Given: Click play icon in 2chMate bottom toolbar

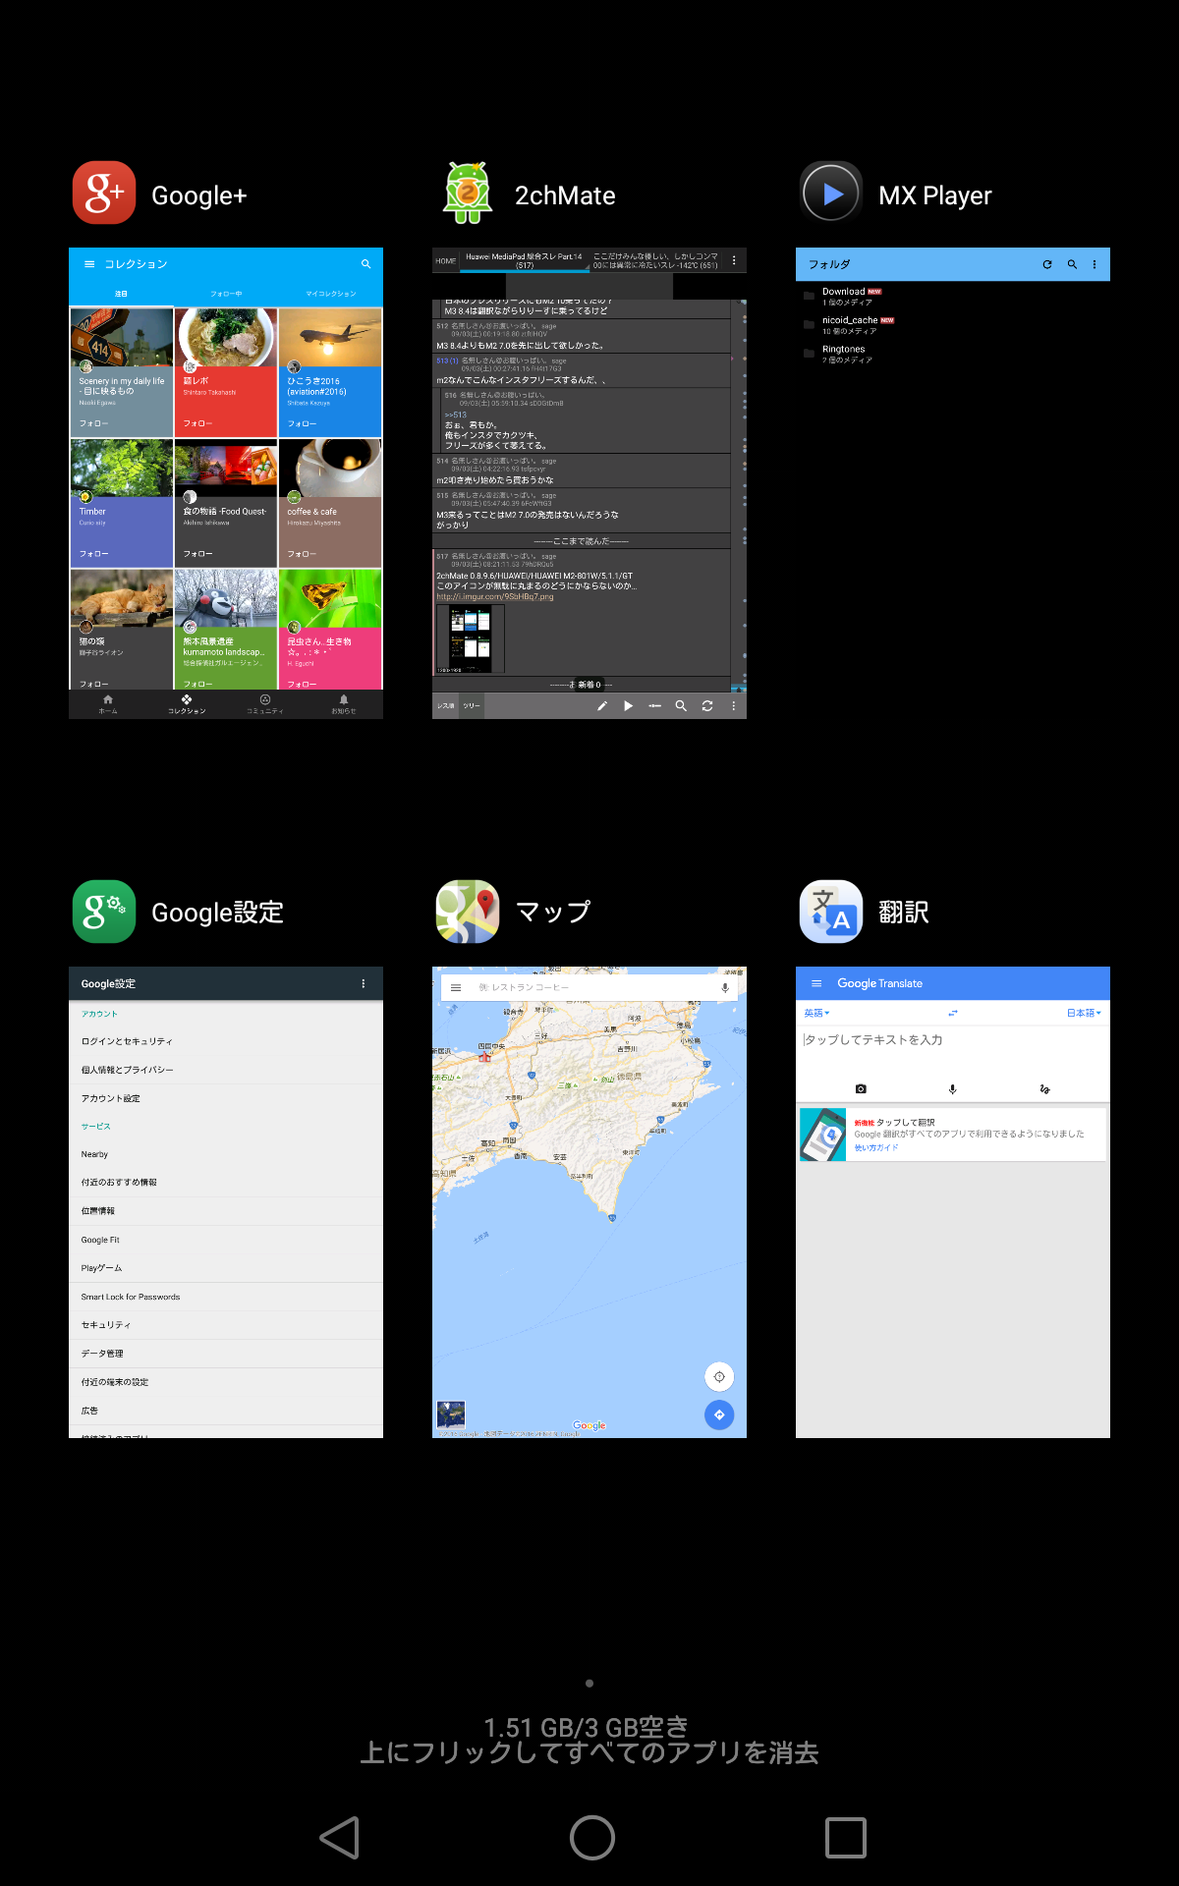Looking at the screenshot, I should (629, 705).
